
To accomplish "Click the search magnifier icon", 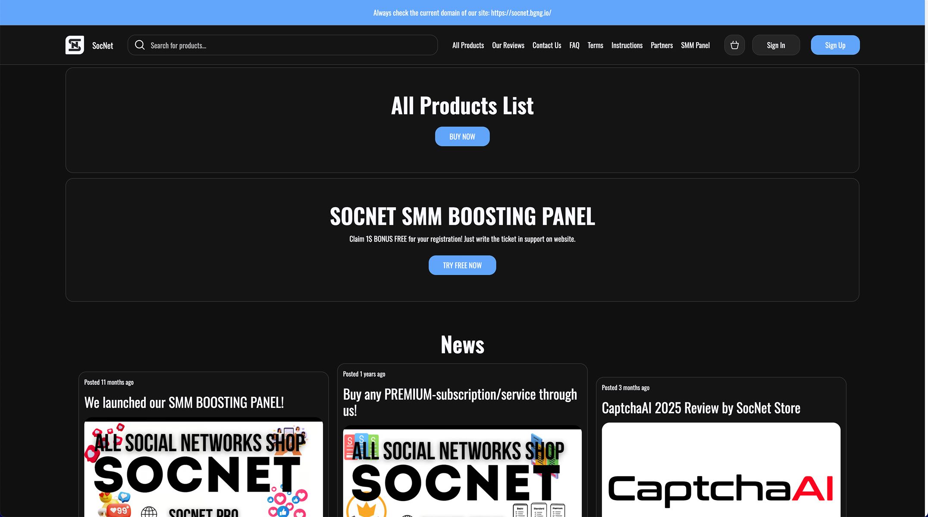I will pos(140,45).
